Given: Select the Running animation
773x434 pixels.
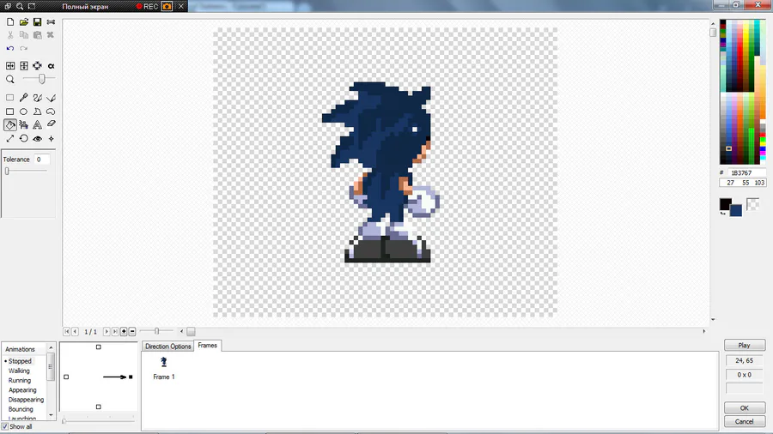Looking at the screenshot, I should click(x=20, y=380).
